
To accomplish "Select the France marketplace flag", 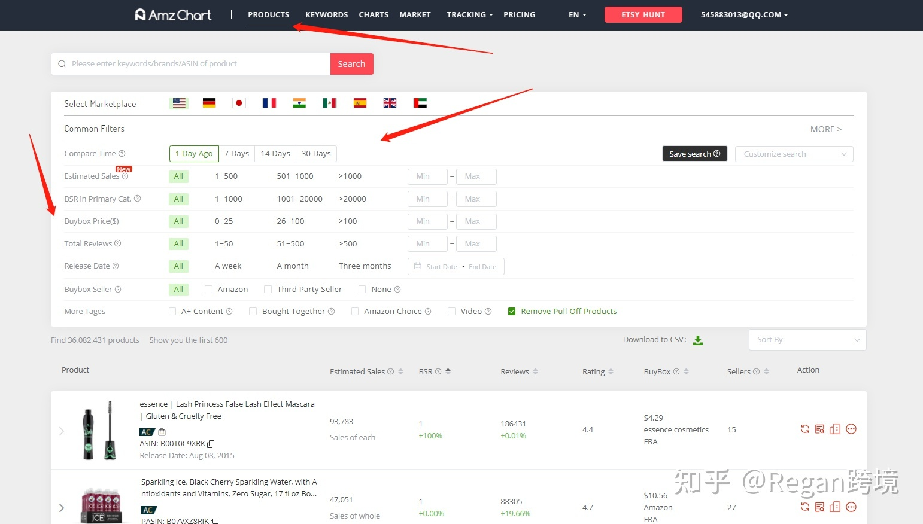I will click(x=269, y=103).
